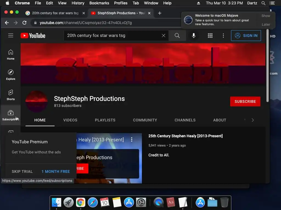Open a new Chrome tab
The image size is (281, 210).
[x=159, y=13]
